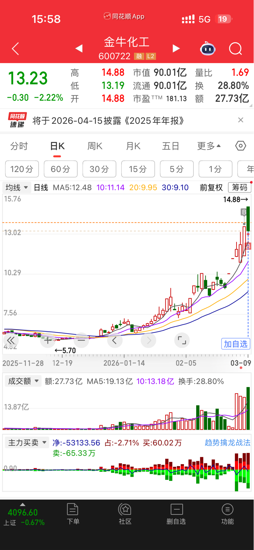
Task: Zoom in chart with plus button
Action: pyautogui.click(x=48, y=340)
